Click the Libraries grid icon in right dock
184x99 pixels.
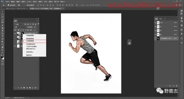182,14
